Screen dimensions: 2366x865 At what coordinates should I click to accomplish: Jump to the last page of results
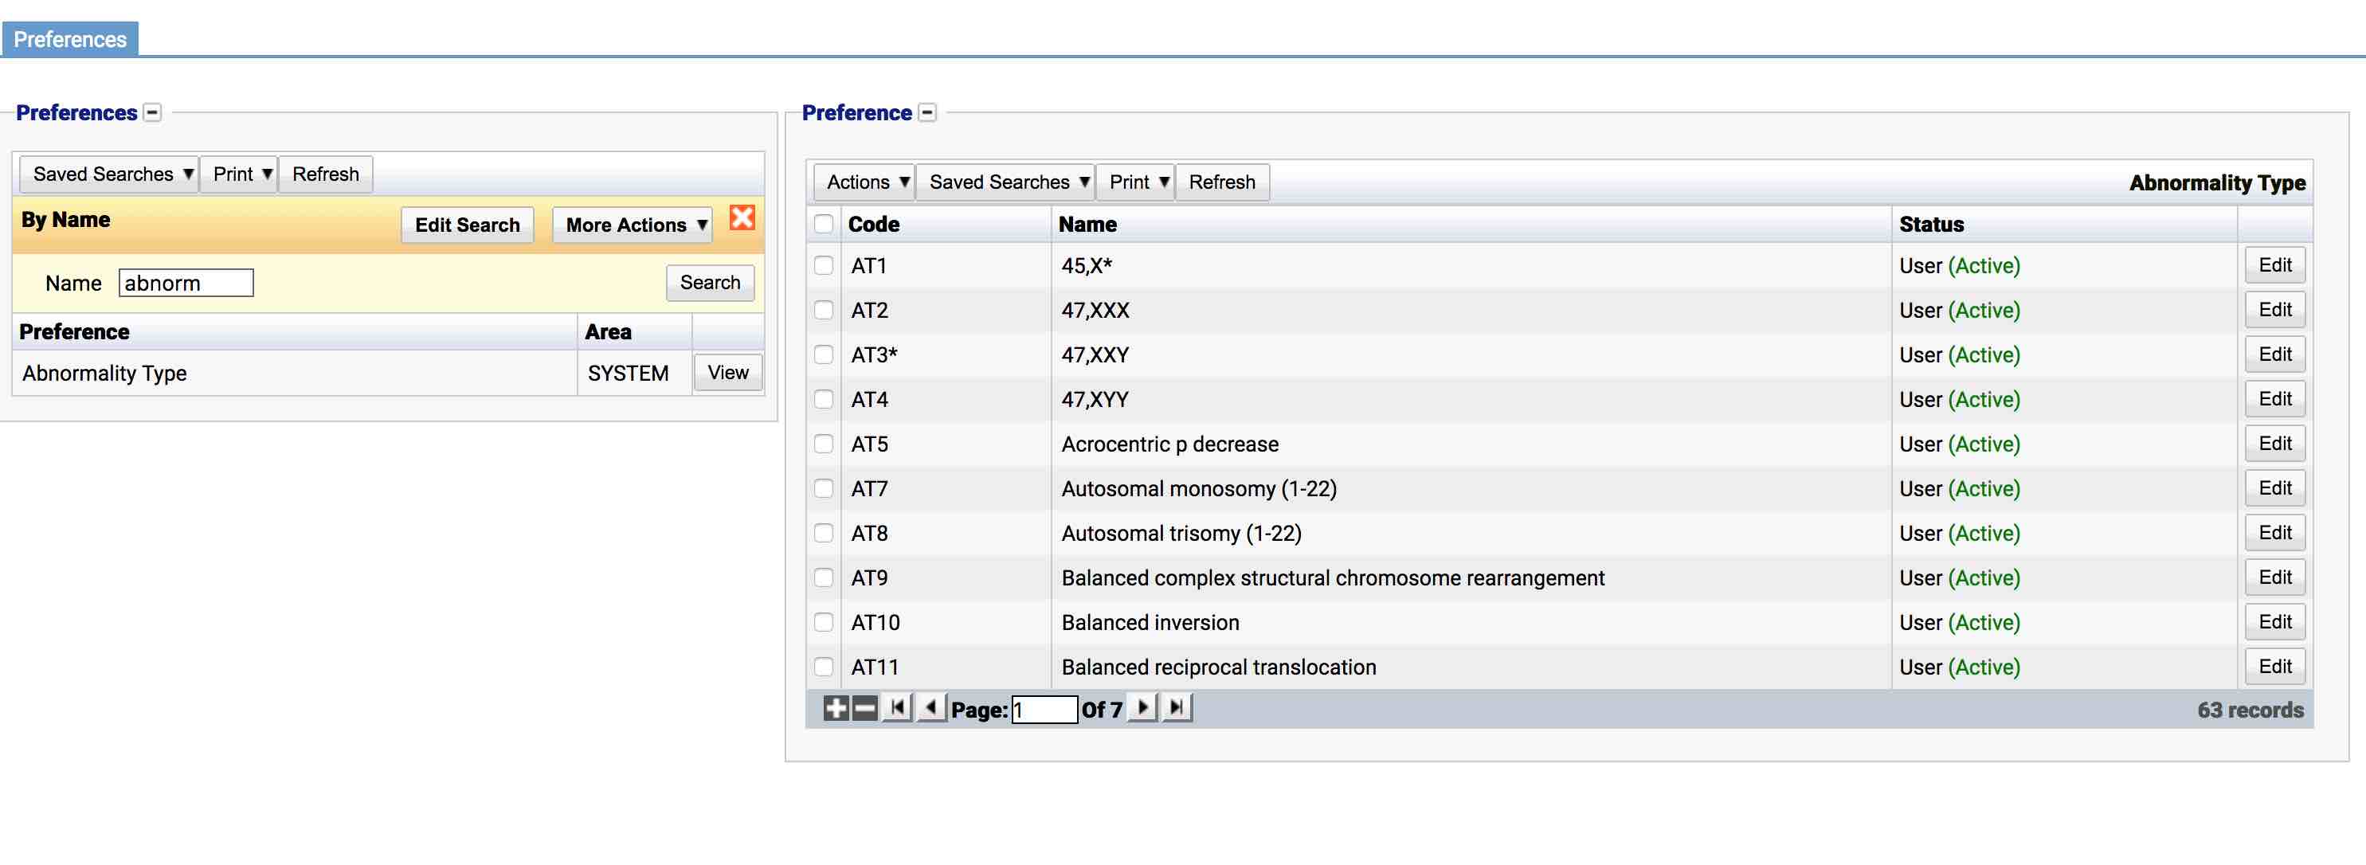1177,708
